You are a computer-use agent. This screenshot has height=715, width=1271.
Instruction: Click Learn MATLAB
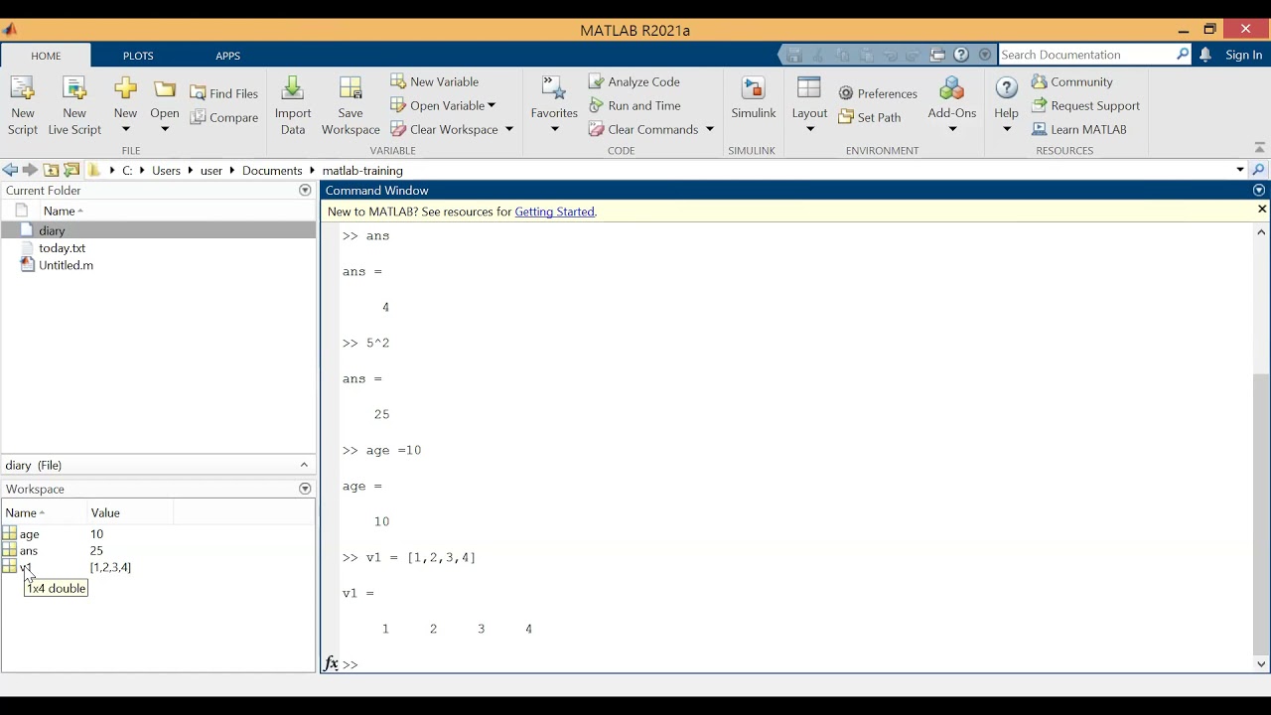(1079, 129)
